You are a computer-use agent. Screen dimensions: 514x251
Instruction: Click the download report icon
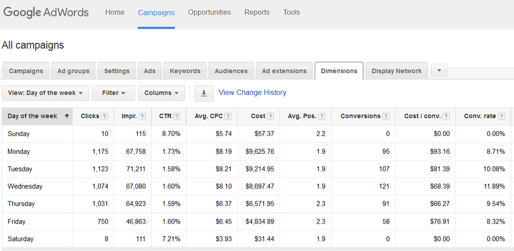(x=204, y=94)
